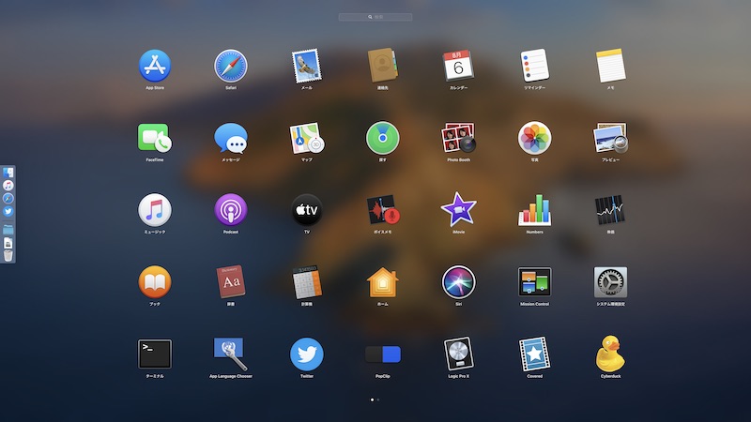Open the Apple TV app
Viewport: 751px width, 422px height.
click(307, 210)
